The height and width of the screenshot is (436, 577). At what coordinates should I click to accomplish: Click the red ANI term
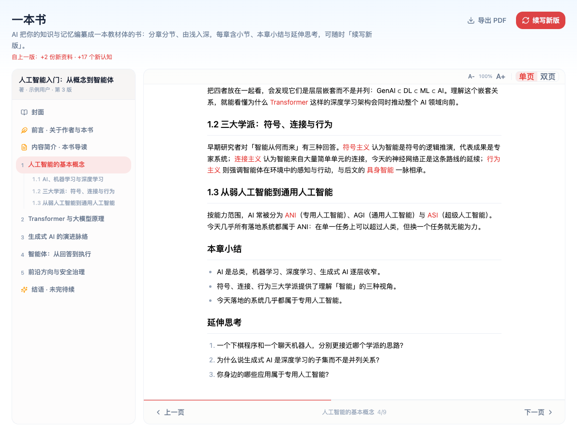(x=290, y=216)
